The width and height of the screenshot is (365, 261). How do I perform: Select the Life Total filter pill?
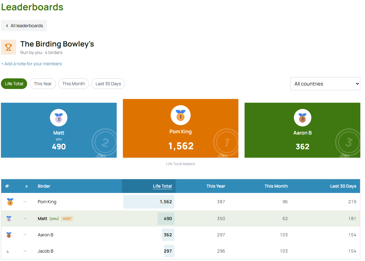14,84
